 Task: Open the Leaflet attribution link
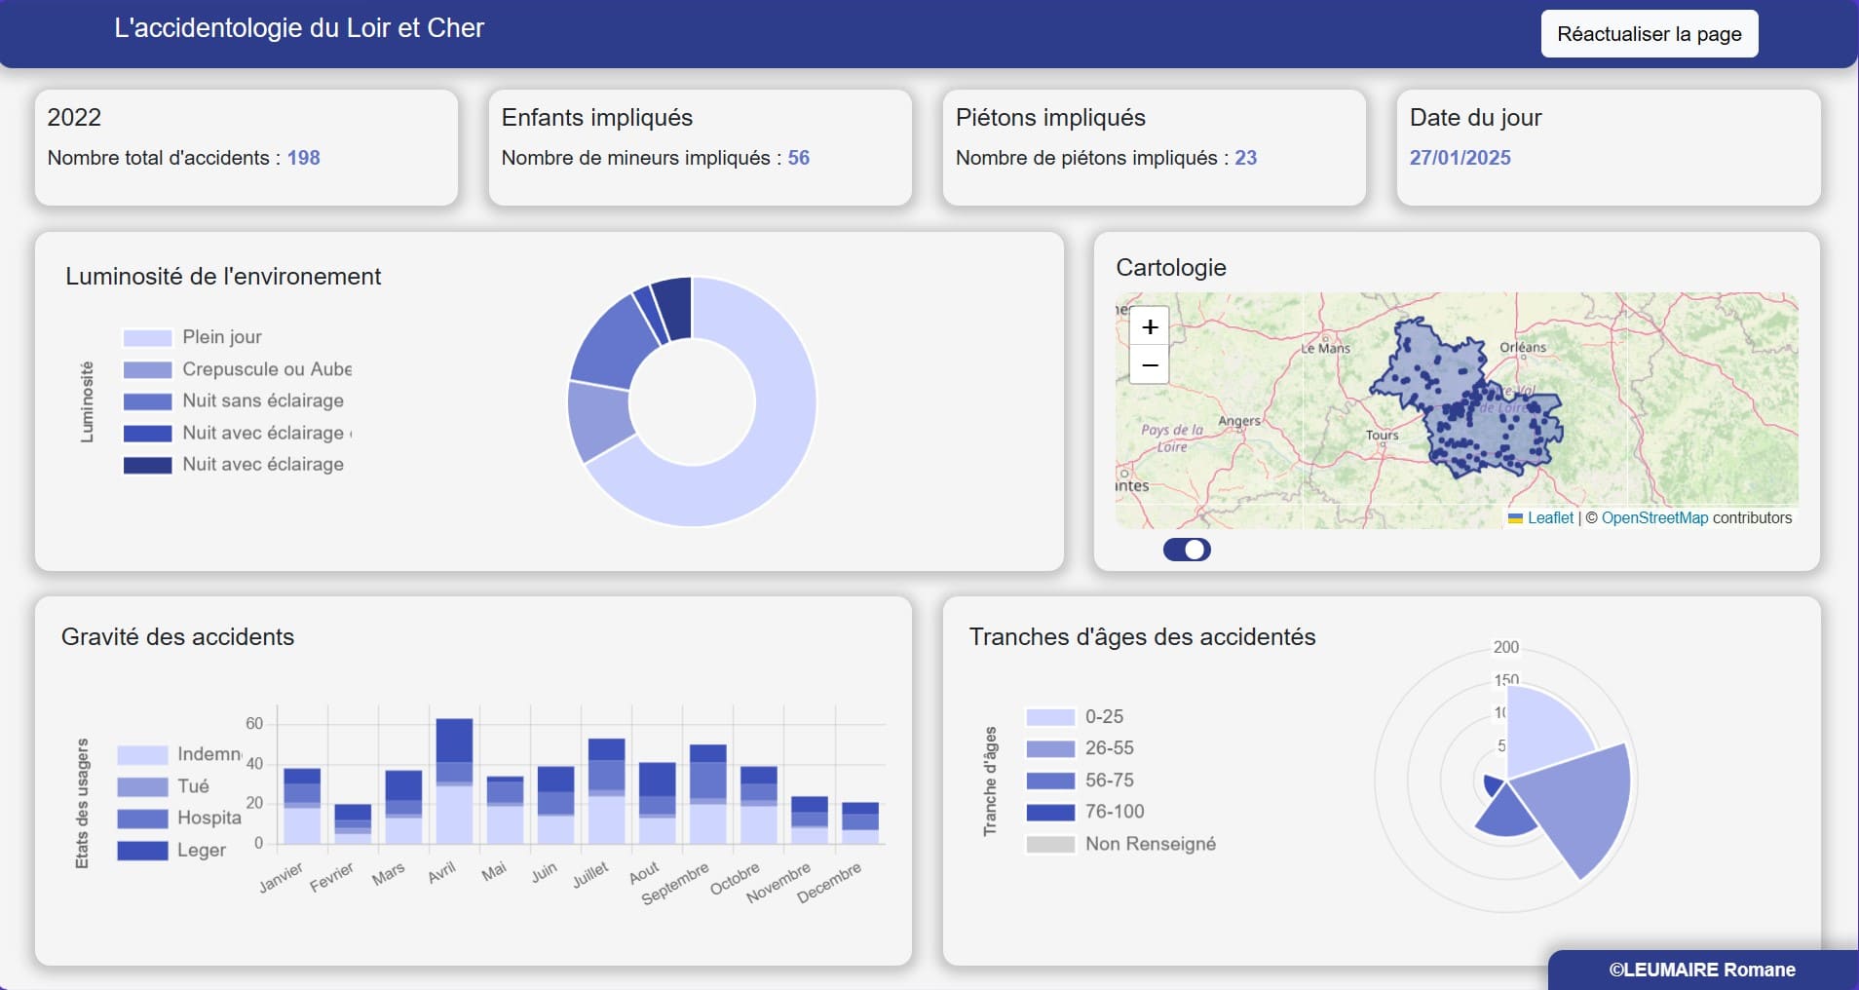coord(1549,518)
